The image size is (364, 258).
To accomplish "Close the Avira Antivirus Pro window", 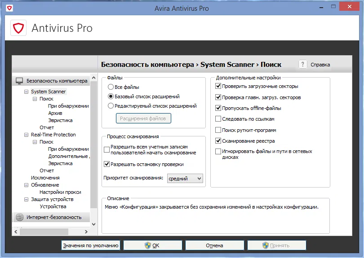I will [x=349, y=7].
